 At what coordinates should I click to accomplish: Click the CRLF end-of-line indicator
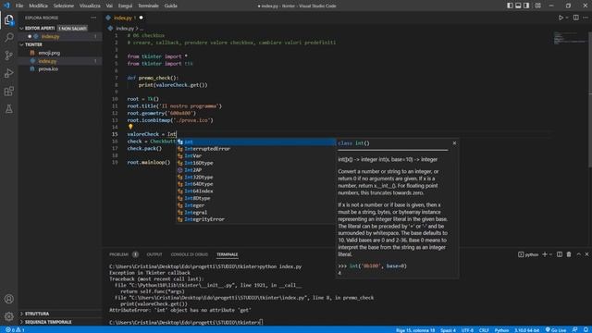pos(484,330)
